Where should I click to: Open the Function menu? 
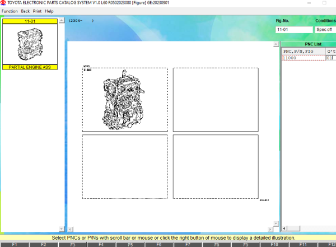tap(10, 11)
